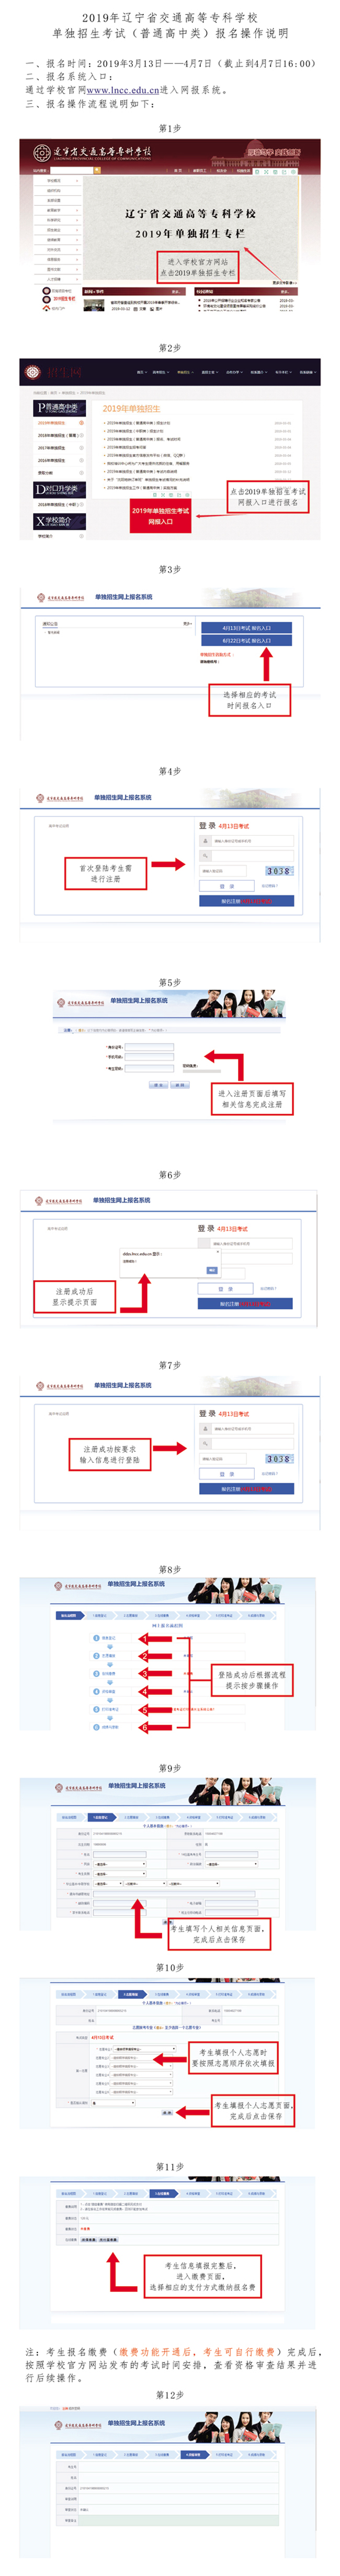Image resolution: width=340 pixels, height=2576 pixels.
Task: Select the highlighted first tab in step 8 progress bar
Action: pos(68,1615)
